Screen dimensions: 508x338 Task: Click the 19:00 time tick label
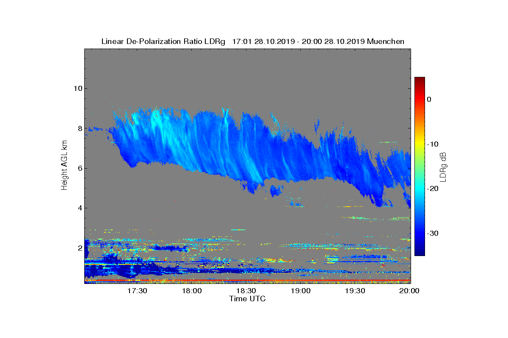coord(301,291)
